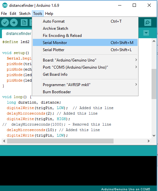Click the editor scroll up arrow
158x191 pixels.
coord(154,41)
